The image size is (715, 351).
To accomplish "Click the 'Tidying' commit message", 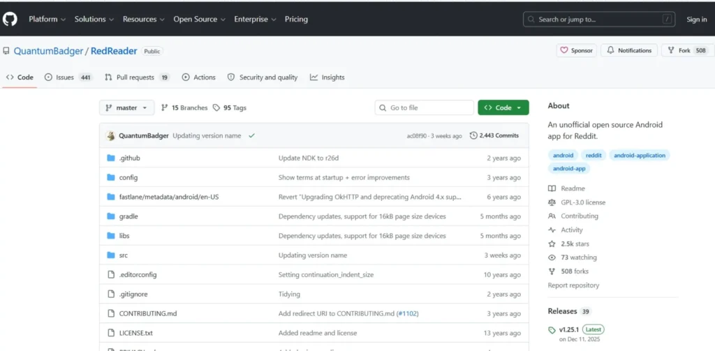I will pyautogui.click(x=289, y=294).
